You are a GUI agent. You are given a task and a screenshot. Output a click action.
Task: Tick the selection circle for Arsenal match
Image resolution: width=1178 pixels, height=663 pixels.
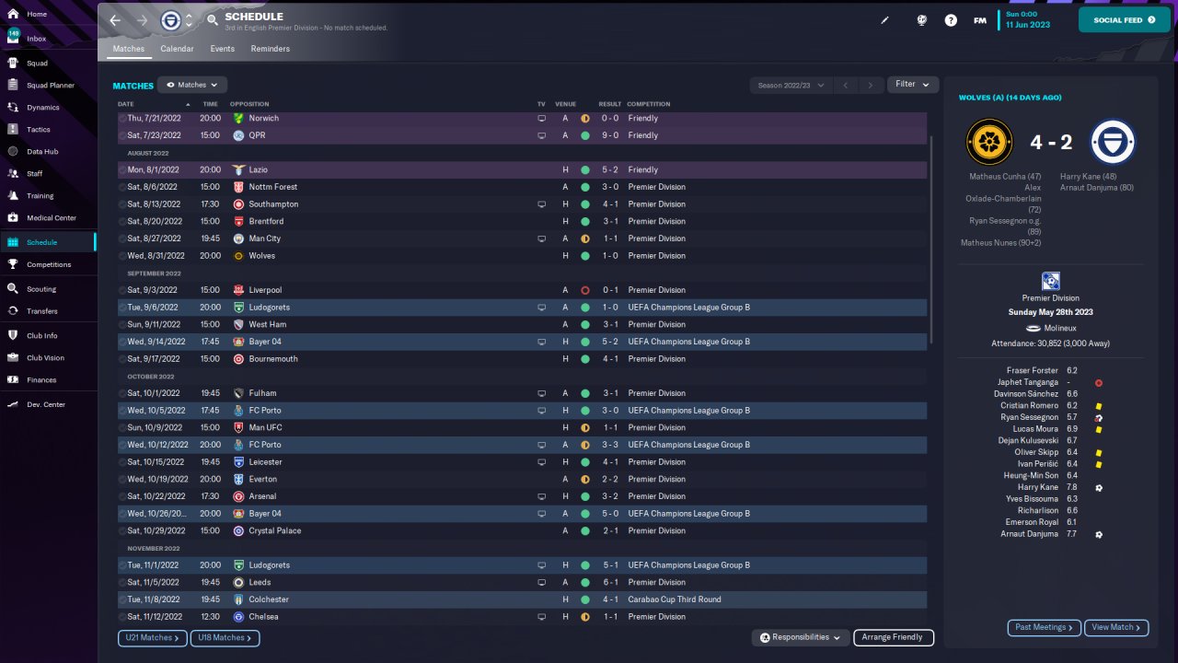point(122,496)
